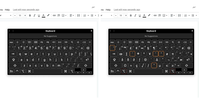The width and height of the screenshot is (199, 100).
Task: Click the copyright © symbol key
Action: tap(145, 59)
